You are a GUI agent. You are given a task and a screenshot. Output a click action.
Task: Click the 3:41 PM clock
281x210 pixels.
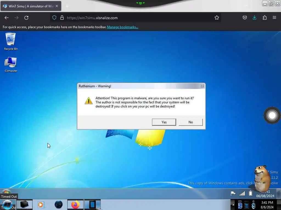267,203
